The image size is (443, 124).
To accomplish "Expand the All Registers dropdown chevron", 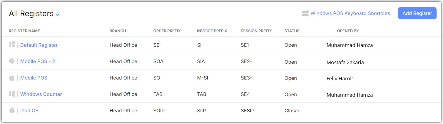I will [x=58, y=15].
